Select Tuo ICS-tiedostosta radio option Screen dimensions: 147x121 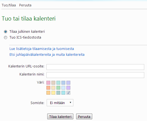point(6,37)
